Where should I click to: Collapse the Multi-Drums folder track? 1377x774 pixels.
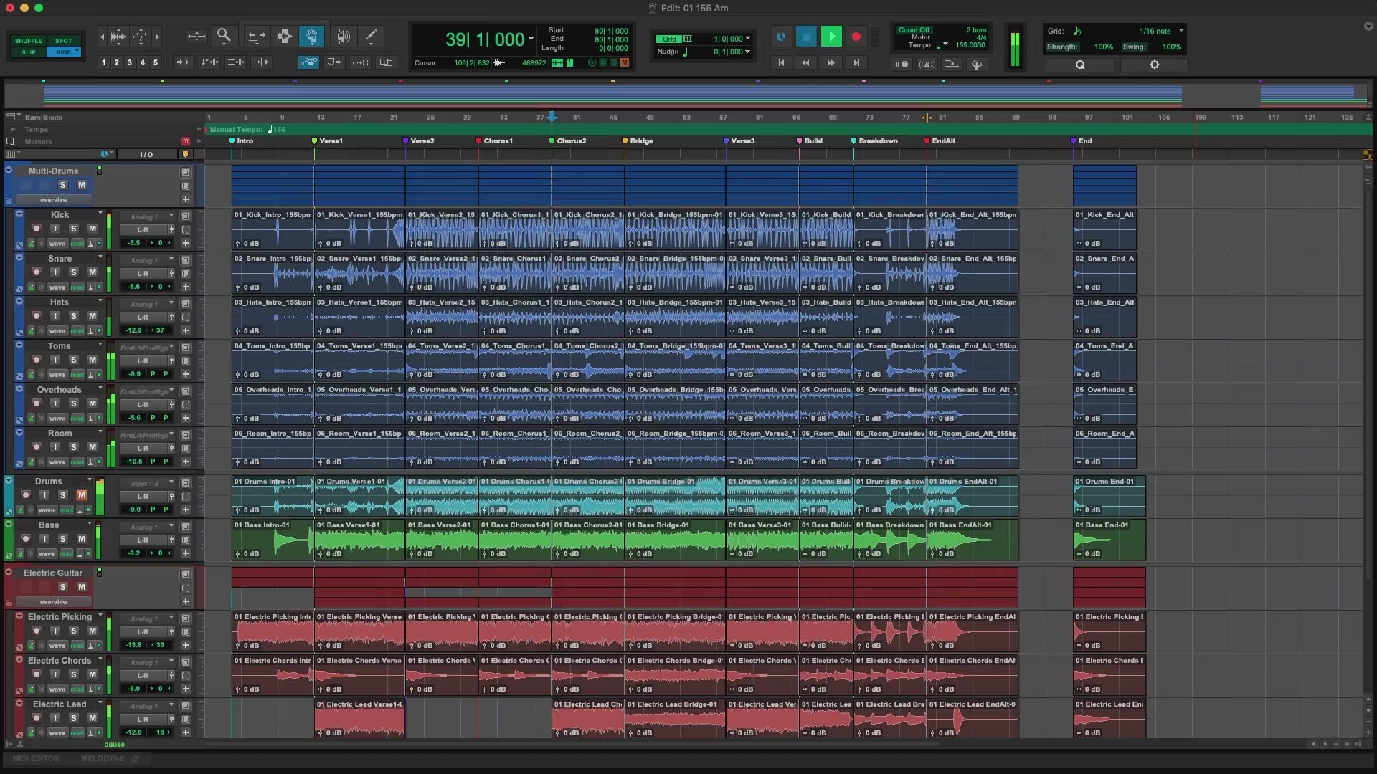(x=9, y=171)
